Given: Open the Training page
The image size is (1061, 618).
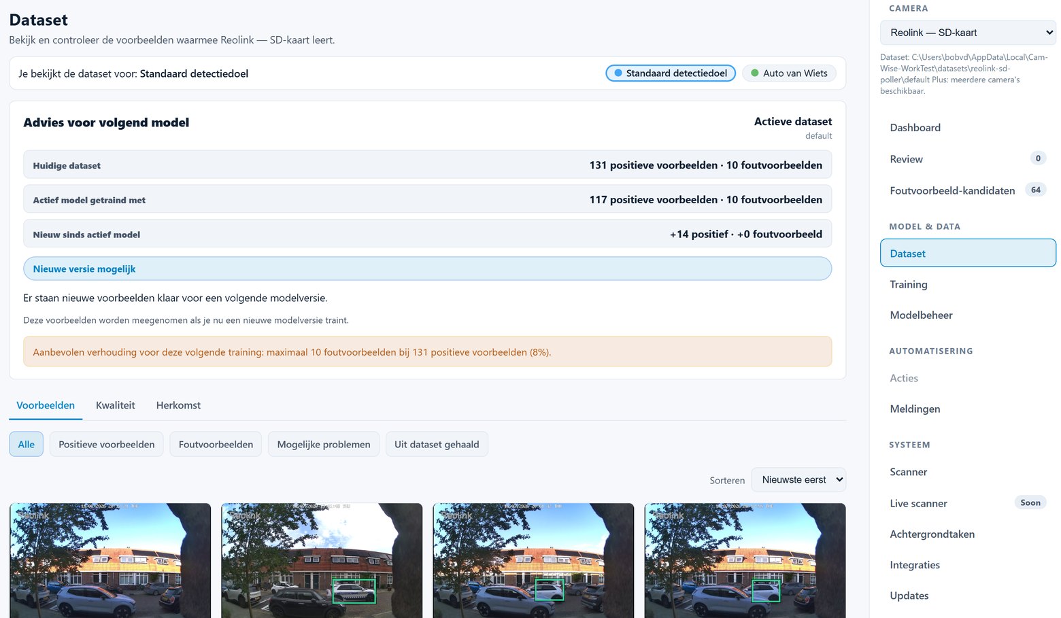Looking at the screenshot, I should click(x=968, y=284).
